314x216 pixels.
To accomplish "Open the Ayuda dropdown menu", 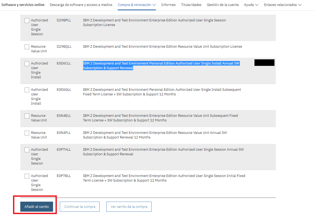I will (x=251, y=5).
